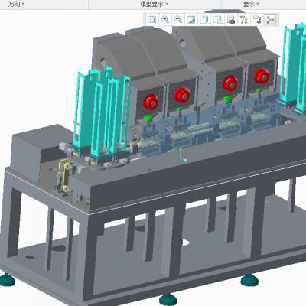Select the leftmost red knob on the machine
Viewport: 306px width, 306px height.
(151, 102)
